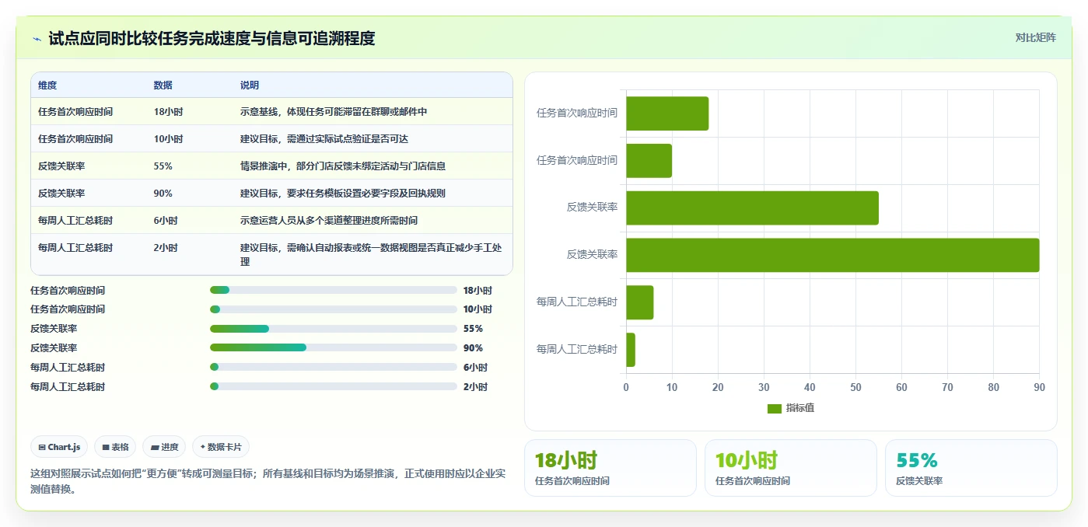Click the 18小时 cell in the table
1088x527 pixels.
point(168,112)
